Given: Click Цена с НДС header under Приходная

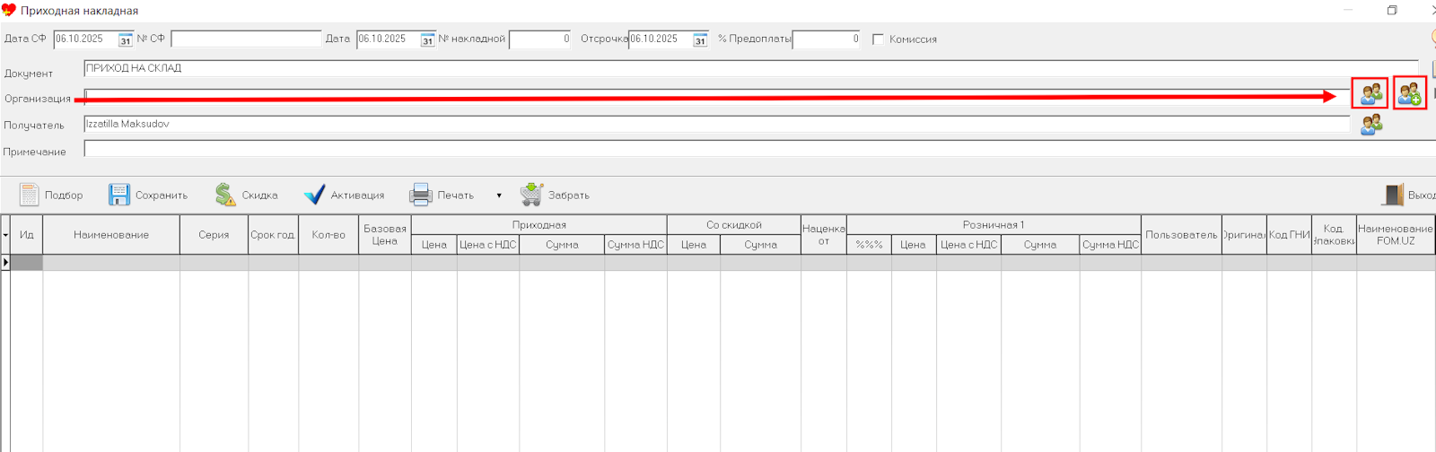Looking at the screenshot, I should click(488, 245).
